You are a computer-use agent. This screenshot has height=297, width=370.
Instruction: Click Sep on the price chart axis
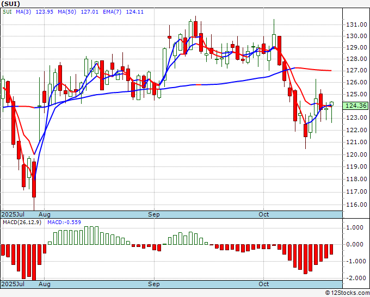(x=154, y=214)
